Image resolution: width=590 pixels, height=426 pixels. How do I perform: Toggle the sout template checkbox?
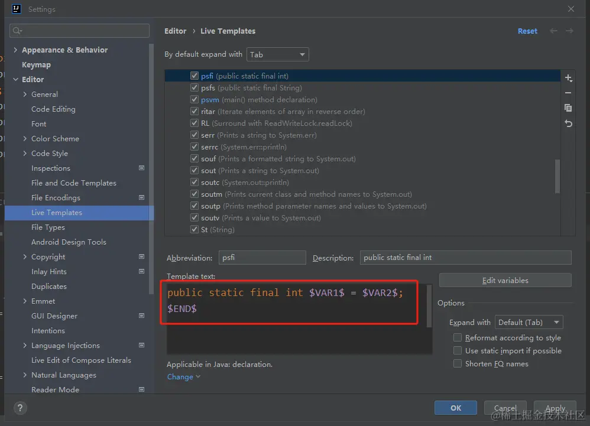pyautogui.click(x=194, y=170)
